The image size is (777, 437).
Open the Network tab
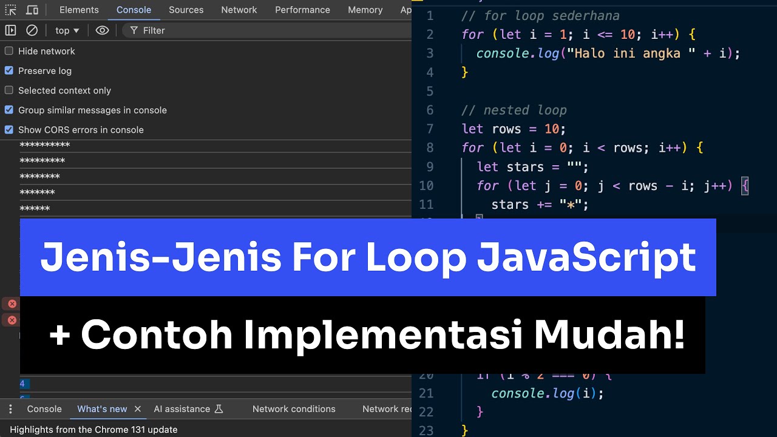pos(239,10)
